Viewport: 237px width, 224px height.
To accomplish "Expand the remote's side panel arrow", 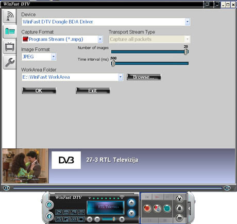I will click(x=190, y=209).
